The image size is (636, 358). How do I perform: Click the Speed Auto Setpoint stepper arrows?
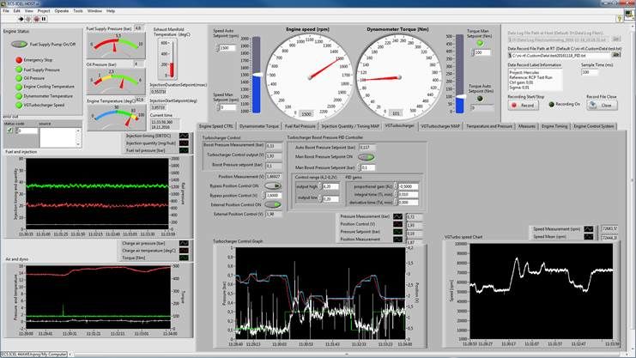216,48
